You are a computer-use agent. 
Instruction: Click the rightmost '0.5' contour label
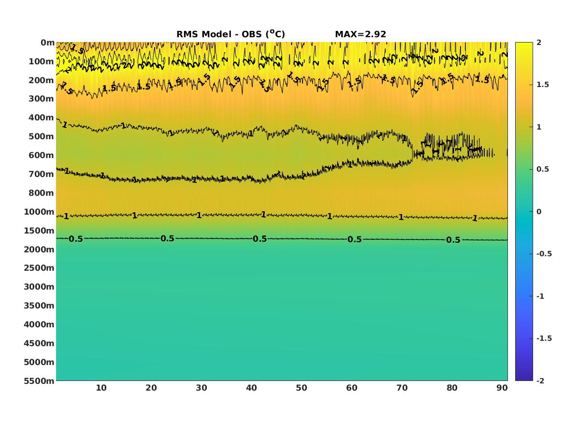453,240
